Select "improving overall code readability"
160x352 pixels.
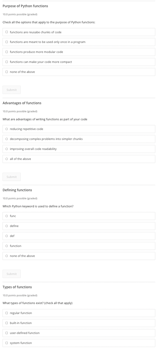coord(7,149)
